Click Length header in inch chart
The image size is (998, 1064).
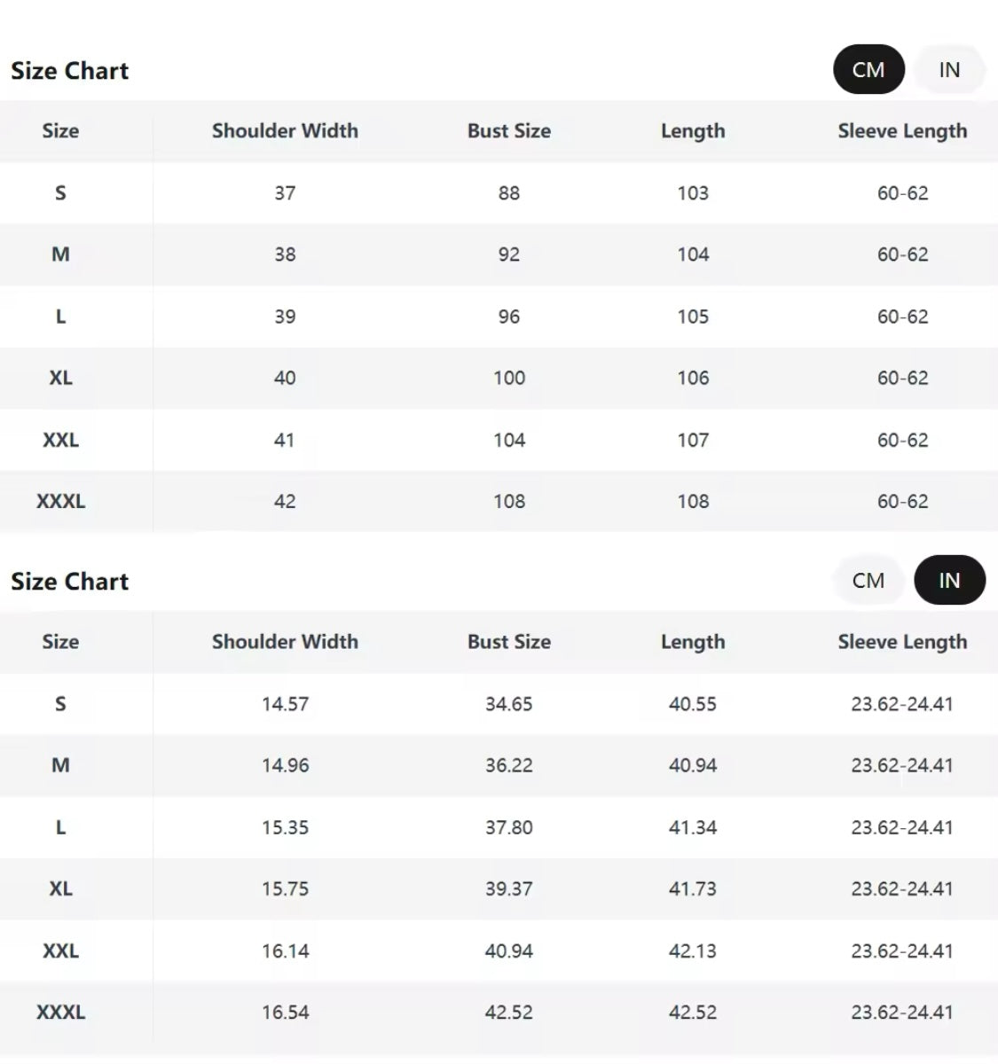pos(693,642)
